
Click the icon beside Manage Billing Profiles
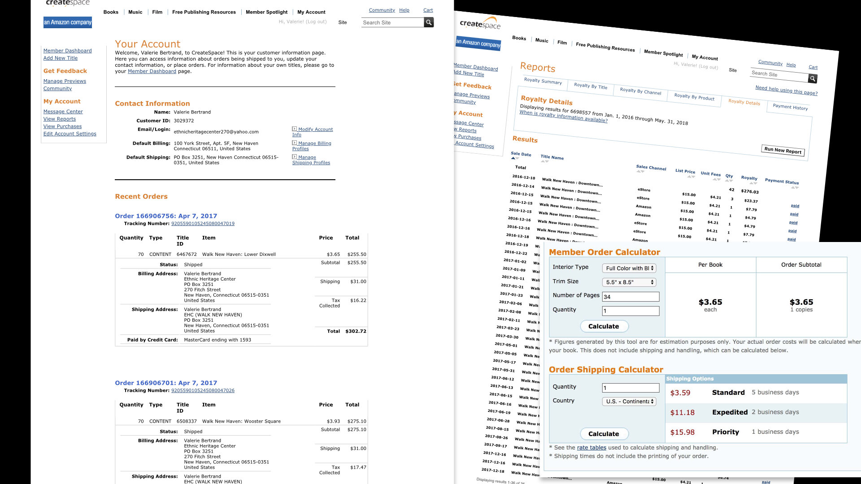pyautogui.click(x=294, y=143)
